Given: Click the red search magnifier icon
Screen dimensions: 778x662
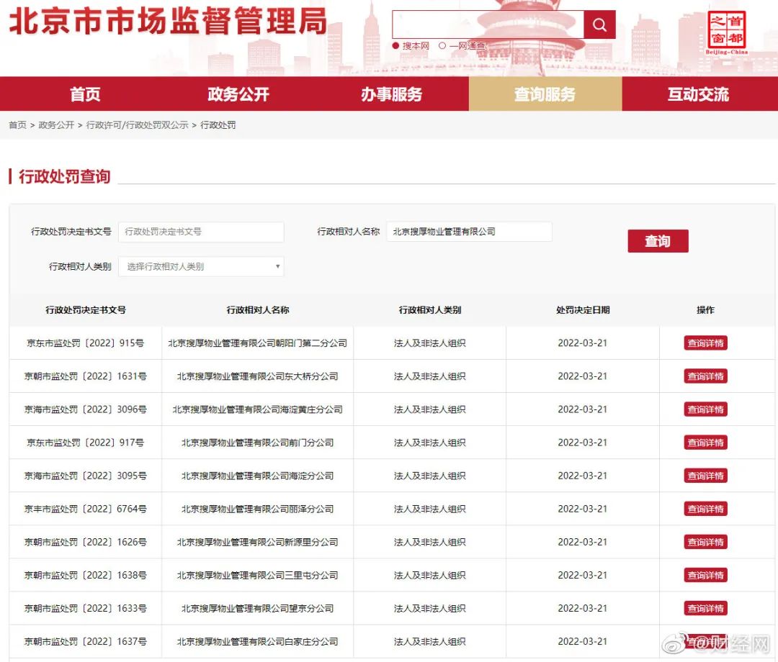Looking at the screenshot, I should click(x=599, y=24).
